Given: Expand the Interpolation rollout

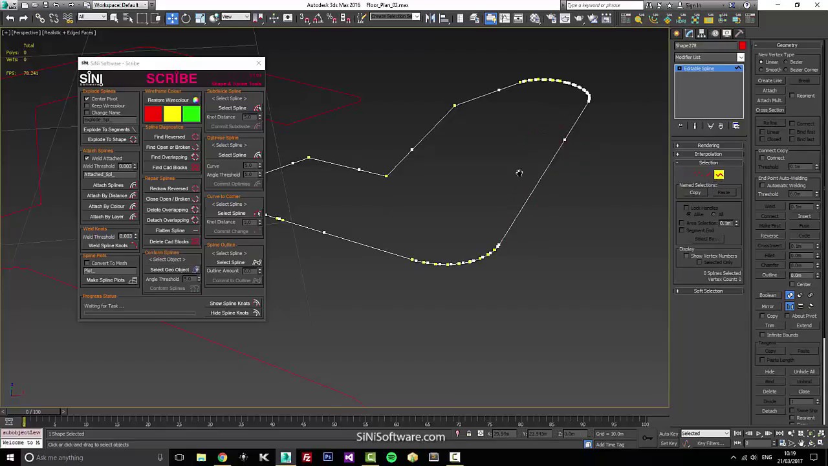Looking at the screenshot, I should (x=708, y=154).
